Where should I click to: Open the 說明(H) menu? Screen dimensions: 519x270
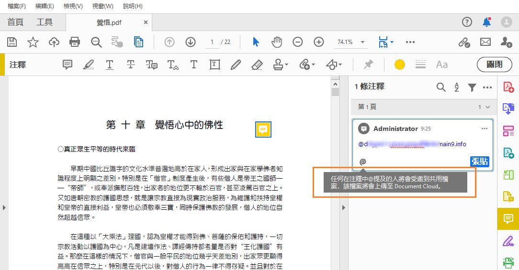pos(133,6)
